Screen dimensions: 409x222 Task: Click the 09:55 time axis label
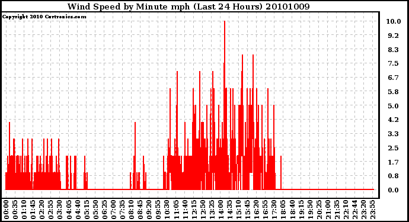point(158,210)
